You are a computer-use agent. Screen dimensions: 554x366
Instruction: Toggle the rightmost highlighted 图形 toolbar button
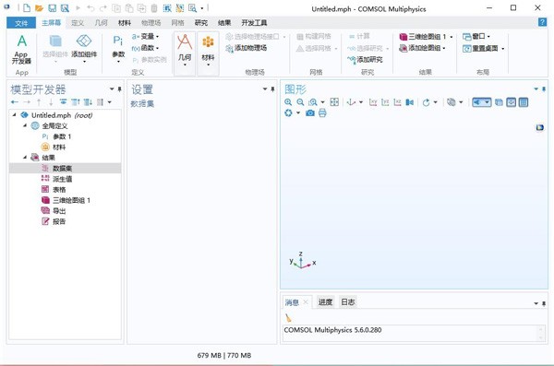524,102
